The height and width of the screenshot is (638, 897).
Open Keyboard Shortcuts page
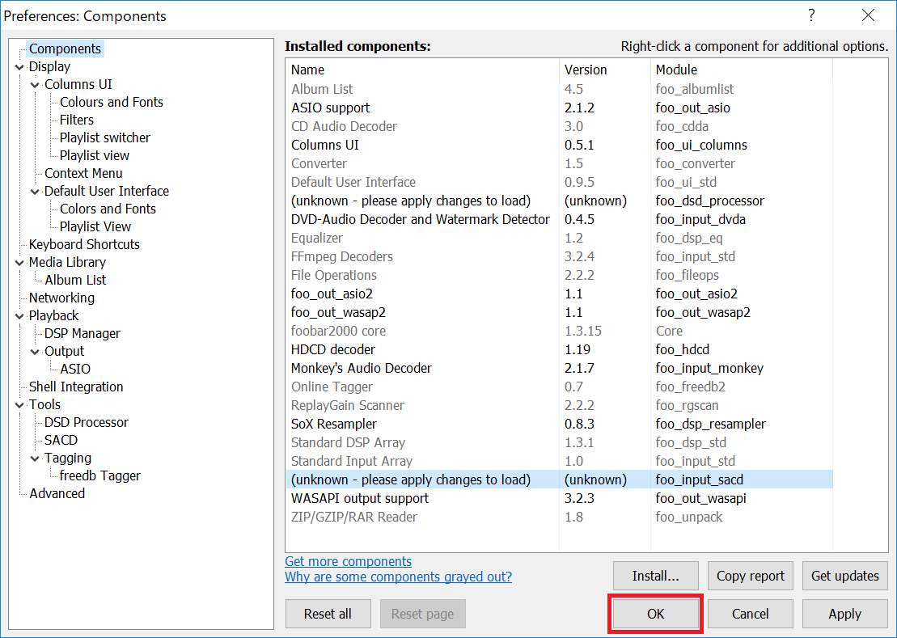[x=84, y=244]
